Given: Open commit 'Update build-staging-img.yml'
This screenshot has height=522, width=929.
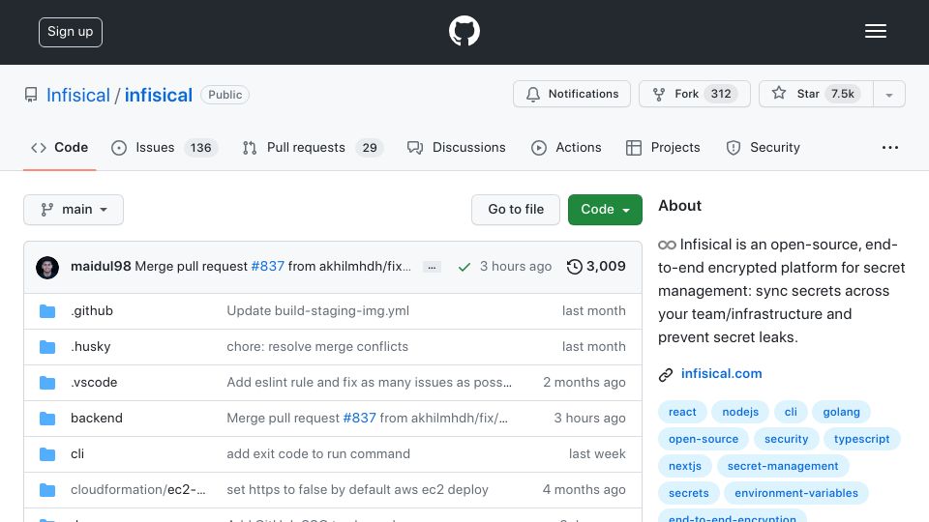Looking at the screenshot, I should tap(318, 310).
